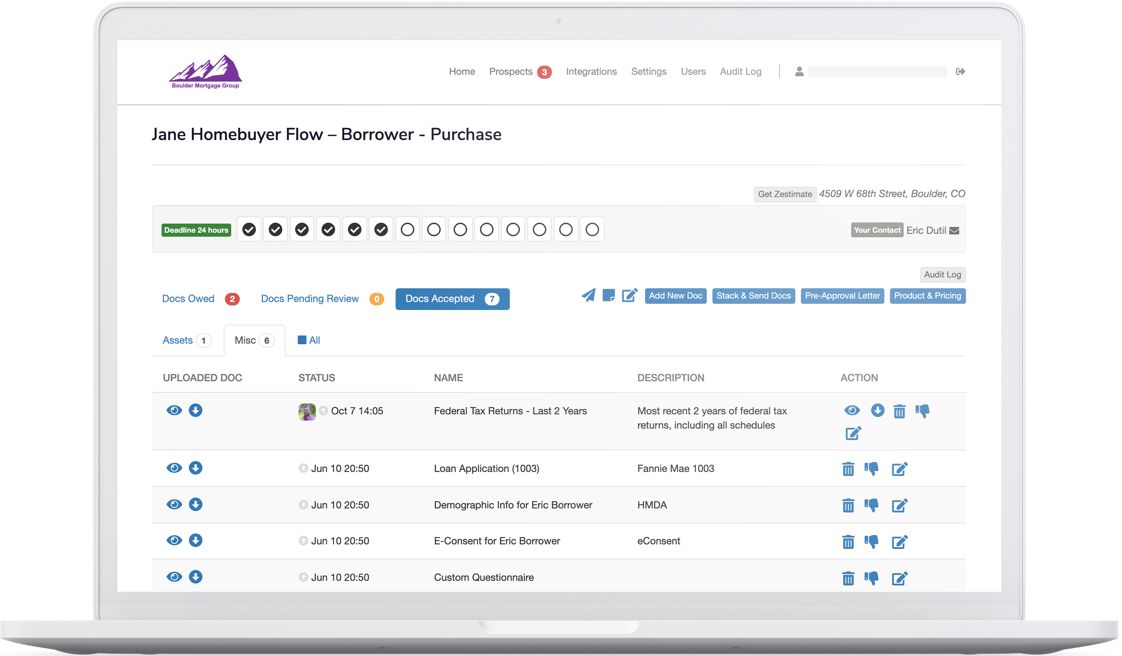
Task: Expand the Jun 10 20:50 status for Loan Application
Action: click(x=304, y=468)
